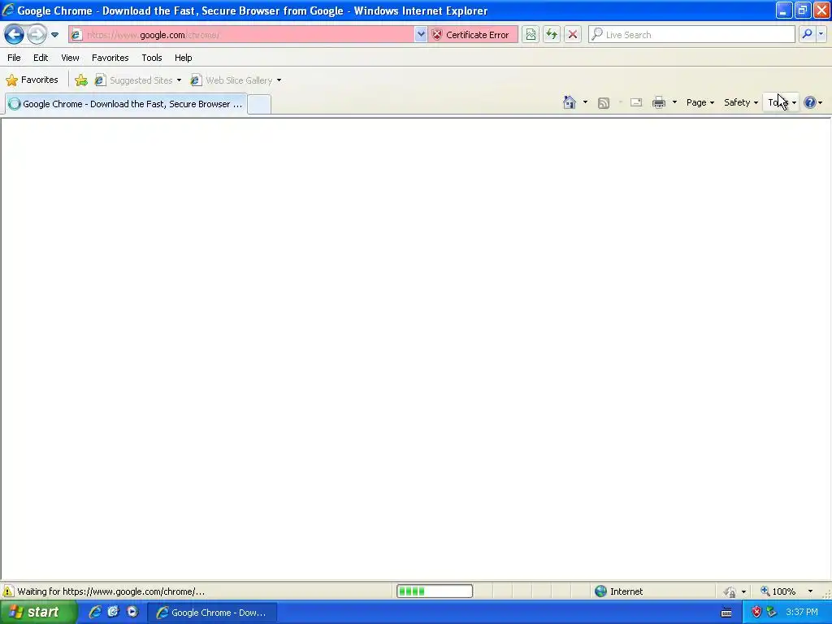Open the search provider options dropdown
The image size is (832, 624).
(821, 34)
